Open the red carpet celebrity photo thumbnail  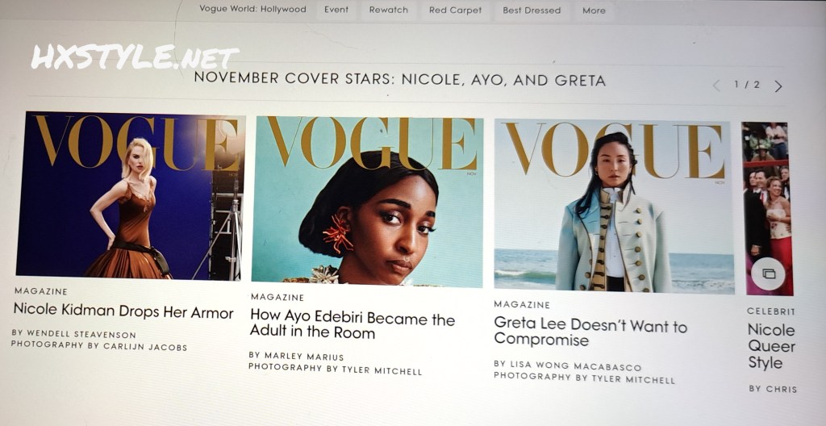point(769,208)
